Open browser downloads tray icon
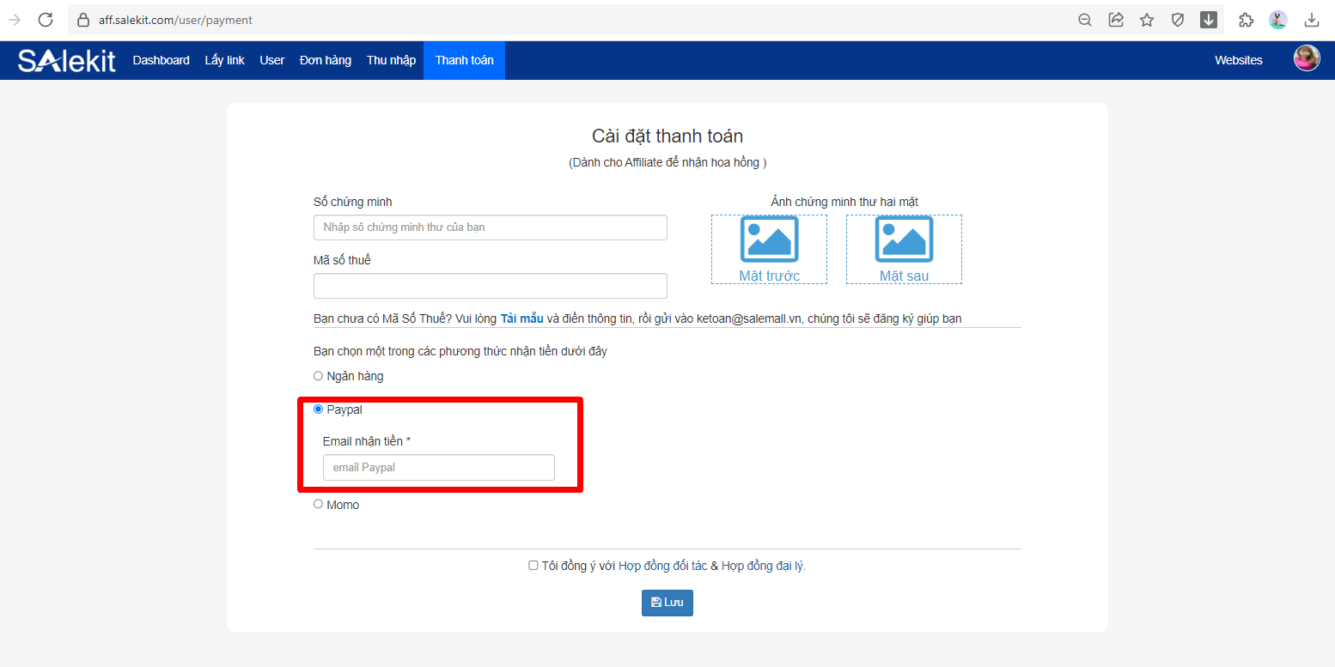 [x=1312, y=20]
